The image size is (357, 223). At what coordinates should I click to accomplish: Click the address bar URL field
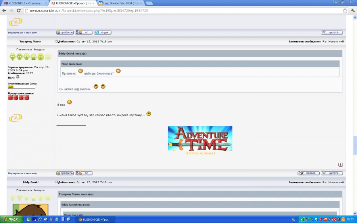pyautogui.click(x=182, y=10)
